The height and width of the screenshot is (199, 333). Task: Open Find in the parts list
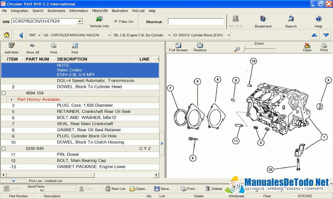click(x=75, y=46)
